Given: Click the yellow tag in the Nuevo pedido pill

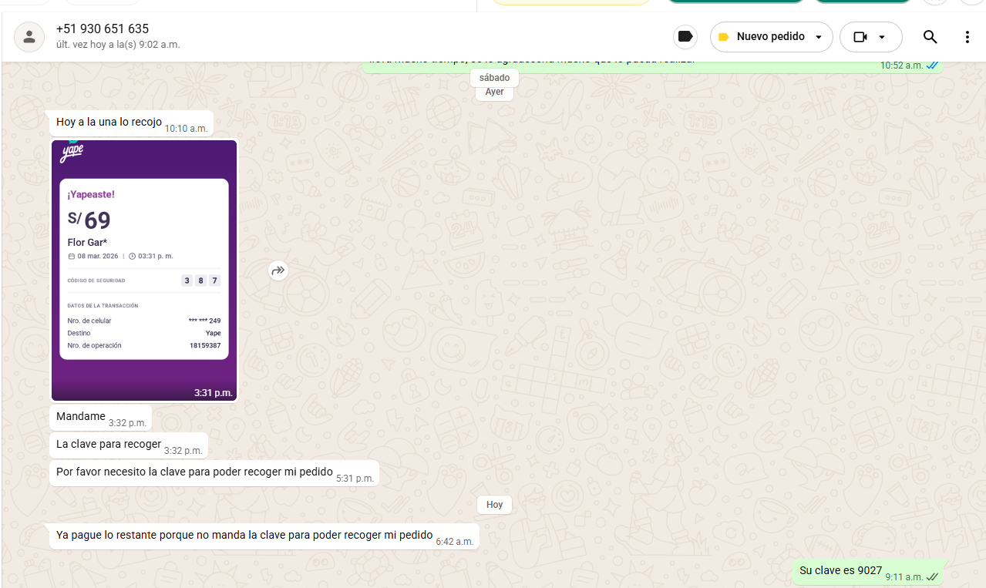Looking at the screenshot, I should coord(724,37).
